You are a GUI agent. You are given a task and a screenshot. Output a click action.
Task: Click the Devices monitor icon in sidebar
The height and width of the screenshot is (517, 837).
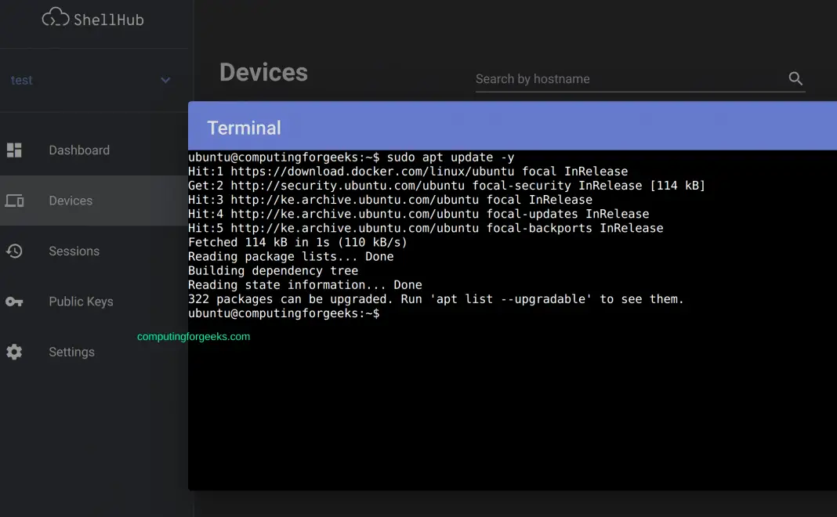pos(13,201)
